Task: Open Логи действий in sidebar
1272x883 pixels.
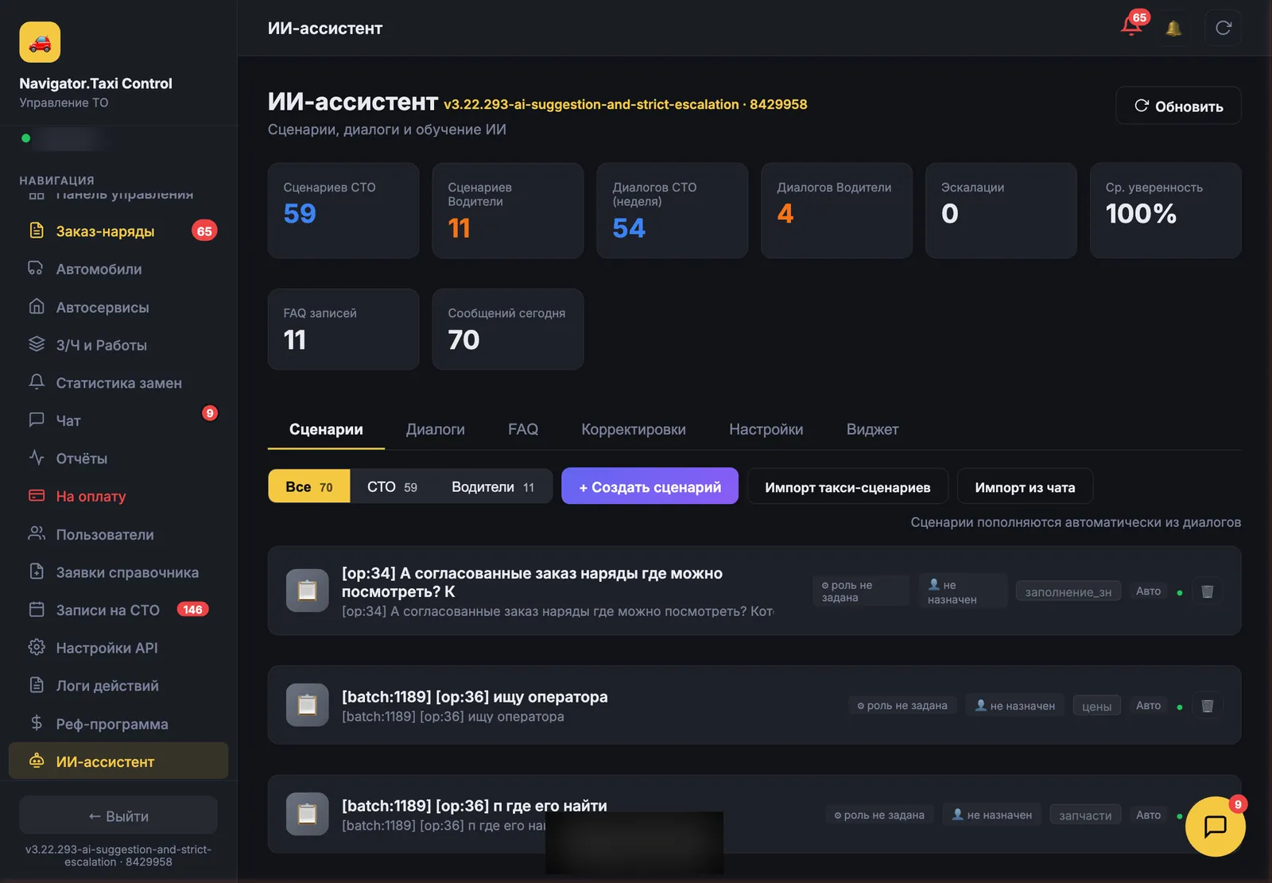Action: coord(118,686)
